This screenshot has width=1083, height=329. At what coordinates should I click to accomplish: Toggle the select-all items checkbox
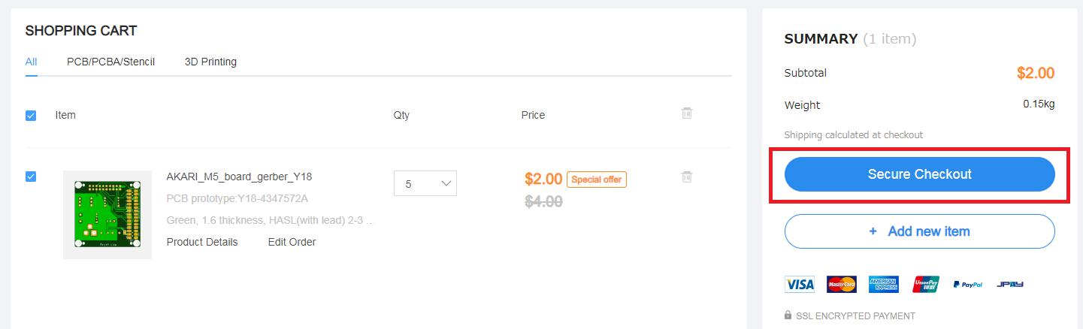coord(31,116)
